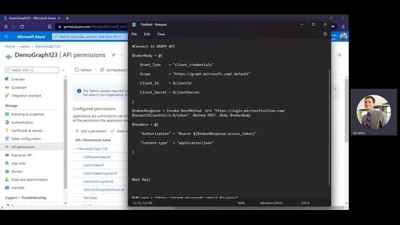Click the Refresh button
The height and width of the screenshot is (225, 400).
pos(83,70)
